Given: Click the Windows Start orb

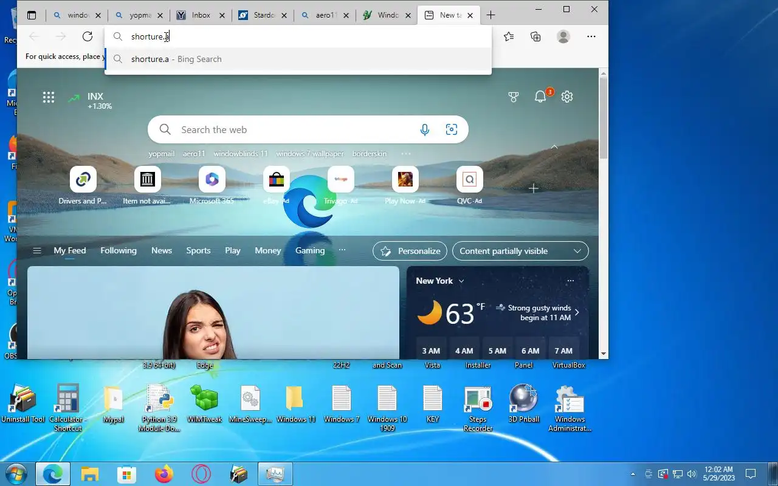Looking at the screenshot, I should point(16,474).
